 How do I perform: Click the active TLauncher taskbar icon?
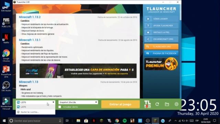click(155, 121)
